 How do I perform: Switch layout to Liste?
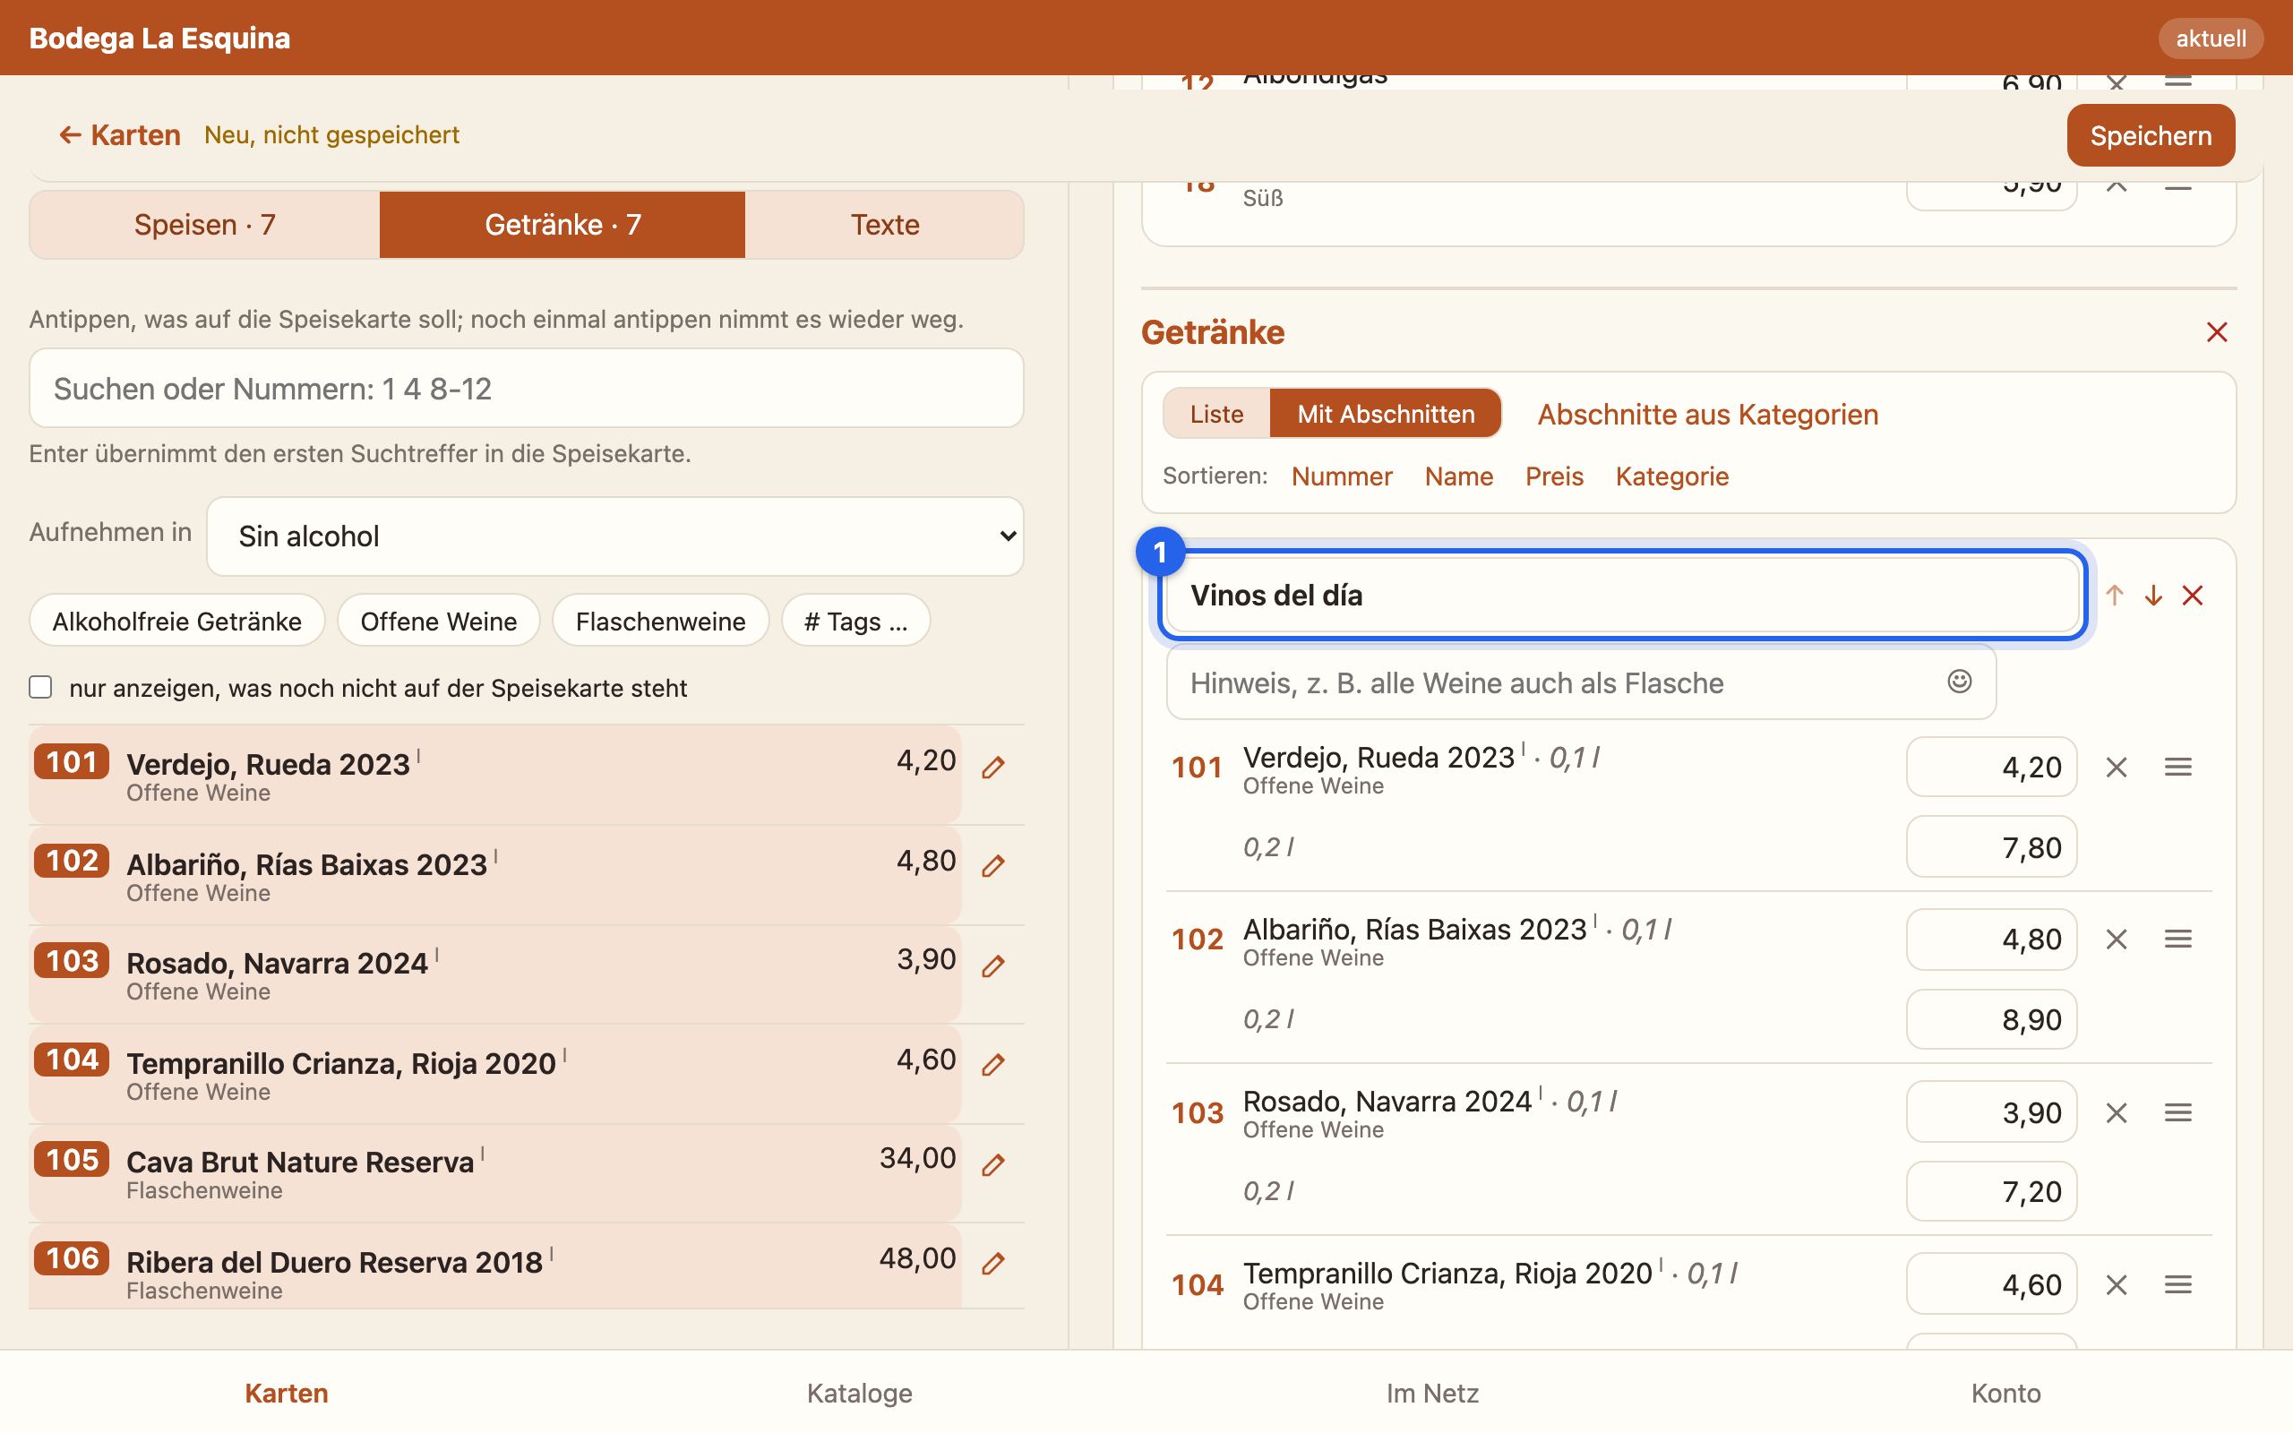point(1216,414)
